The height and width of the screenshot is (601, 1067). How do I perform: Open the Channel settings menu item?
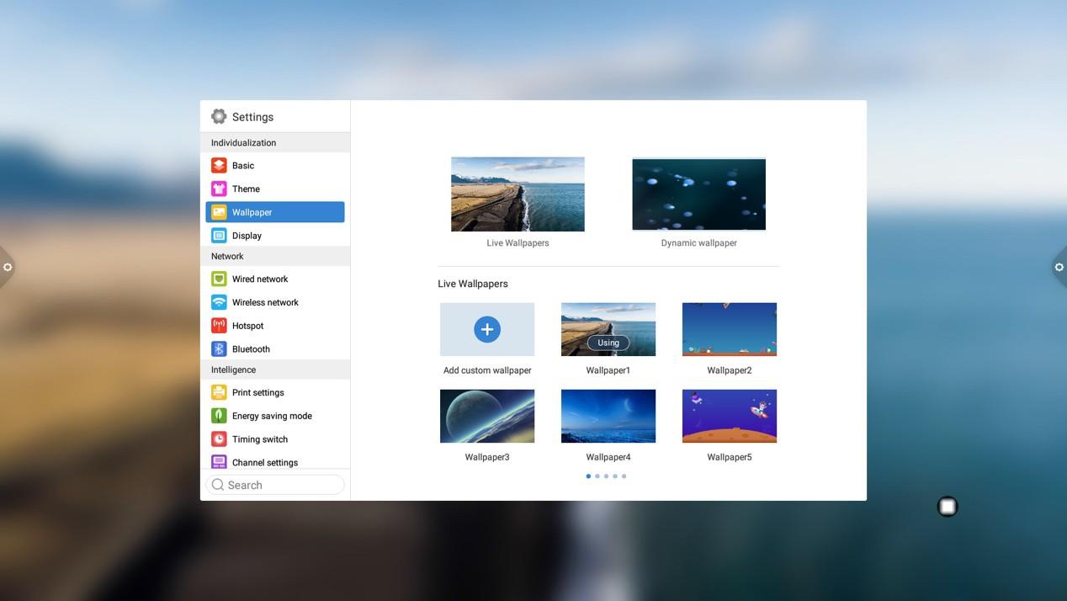[x=264, y=462]
